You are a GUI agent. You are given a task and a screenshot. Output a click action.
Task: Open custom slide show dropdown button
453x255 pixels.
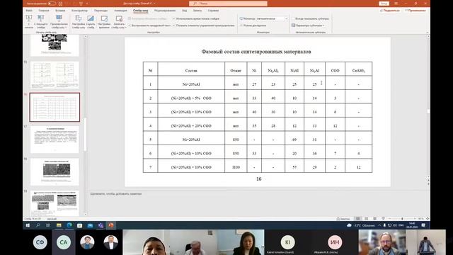(59, 22)
